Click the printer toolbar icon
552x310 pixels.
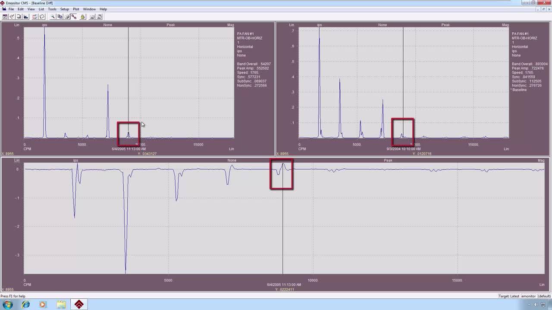67,17
